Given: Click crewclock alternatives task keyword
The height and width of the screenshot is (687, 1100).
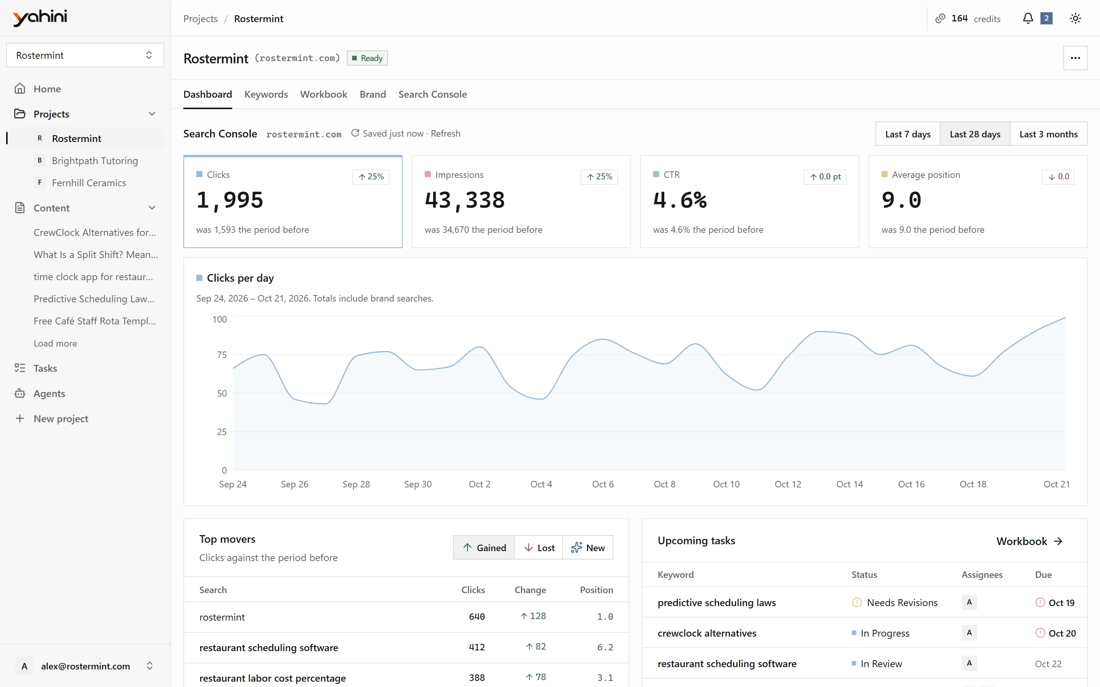Looking at the screenshot, I should point(707,633).
